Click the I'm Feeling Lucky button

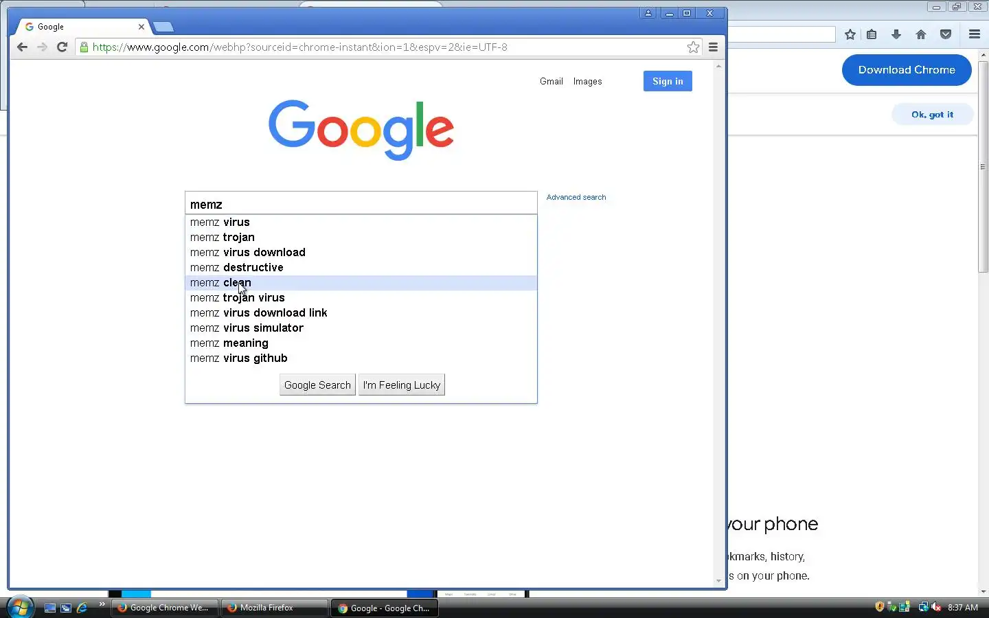[402, 385]
